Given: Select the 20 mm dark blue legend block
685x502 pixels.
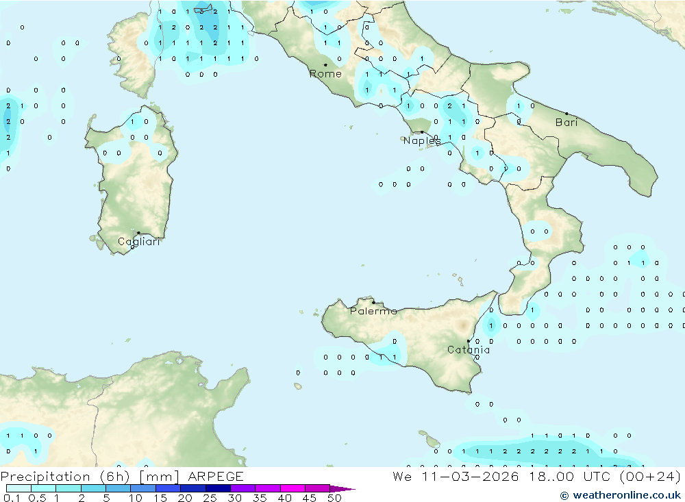Looking at the screenshot, I should pos(193,488).
